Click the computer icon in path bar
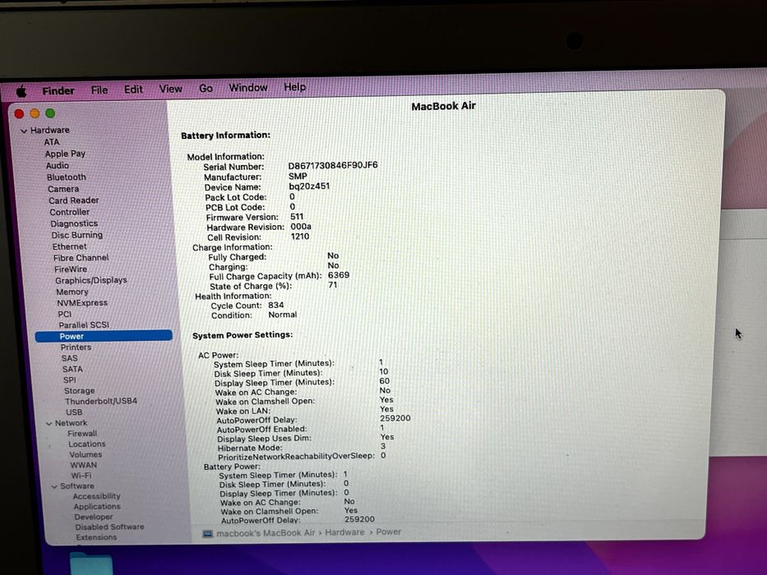The image size is (767, 575). (x=207, y=534)
